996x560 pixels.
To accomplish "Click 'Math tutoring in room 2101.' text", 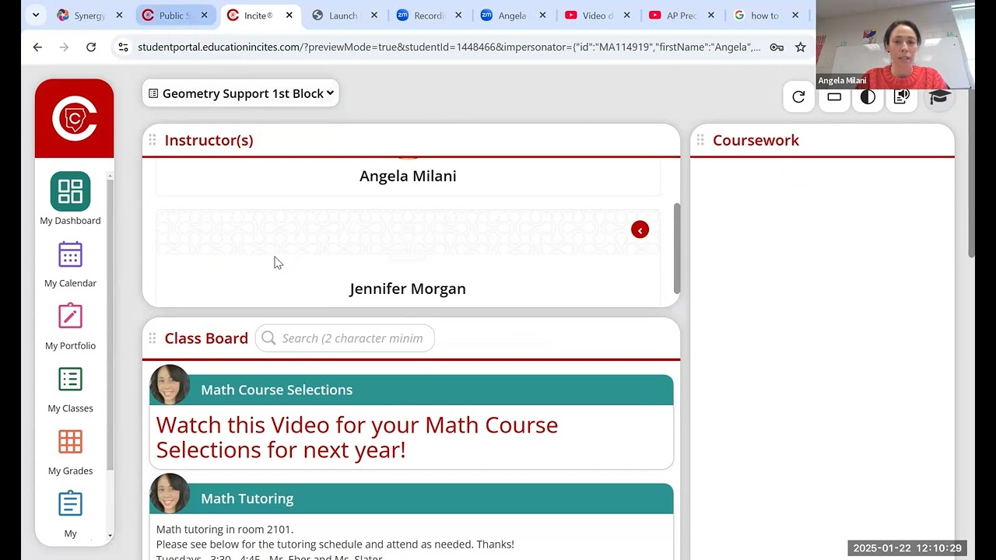I will click(x=225, y=529).
